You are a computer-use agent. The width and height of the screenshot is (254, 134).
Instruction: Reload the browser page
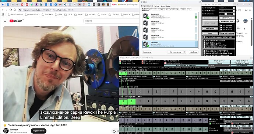point(11,10)
